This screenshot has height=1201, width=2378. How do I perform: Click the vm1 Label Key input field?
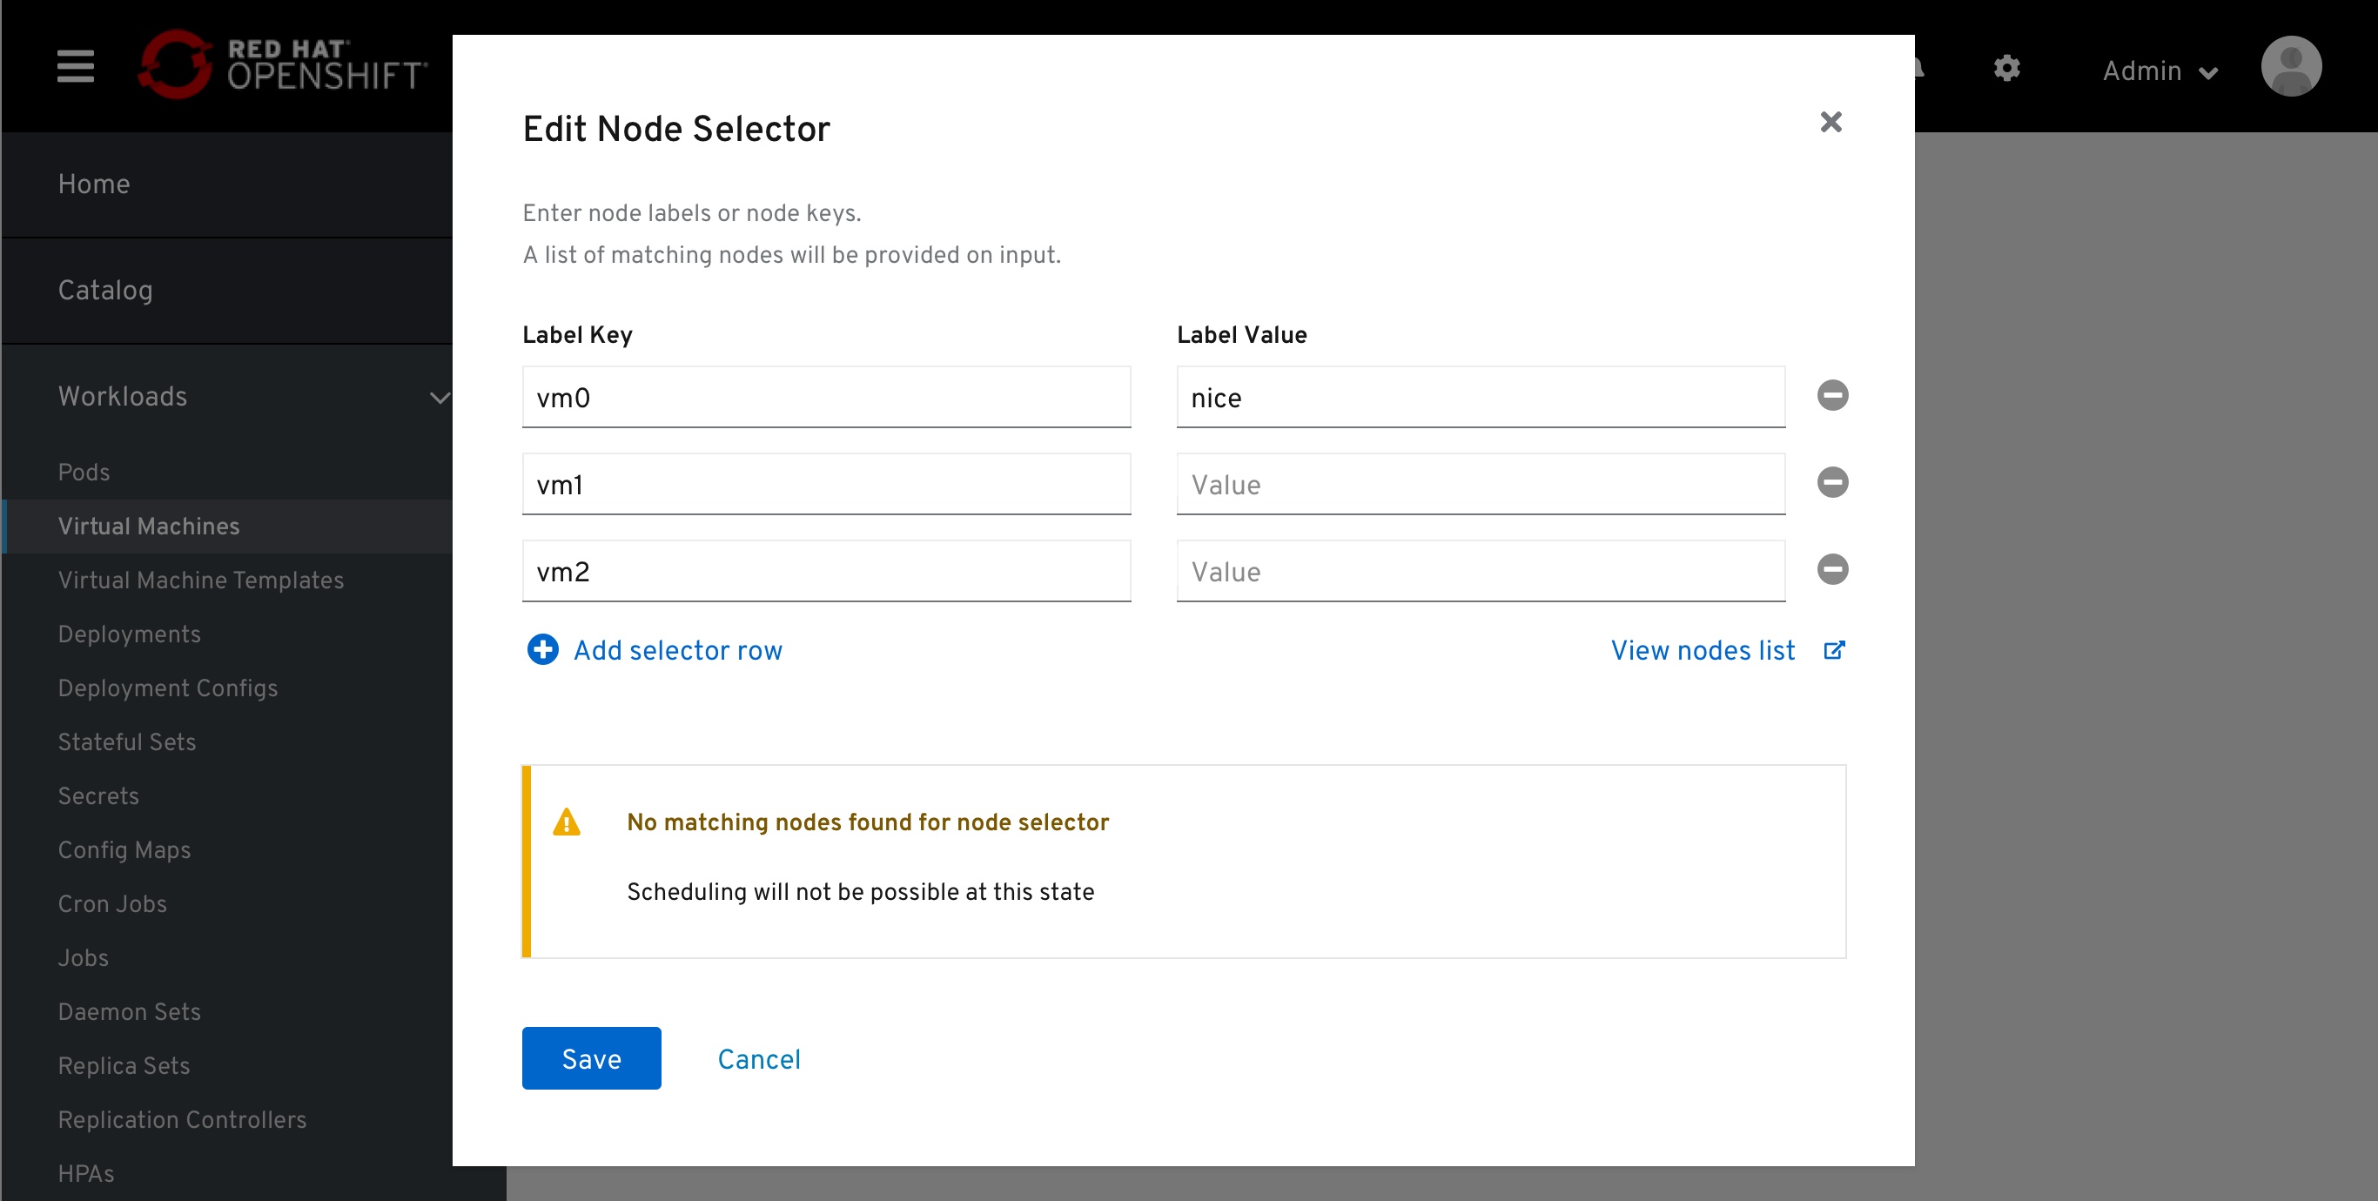click(x=829, y=484)
